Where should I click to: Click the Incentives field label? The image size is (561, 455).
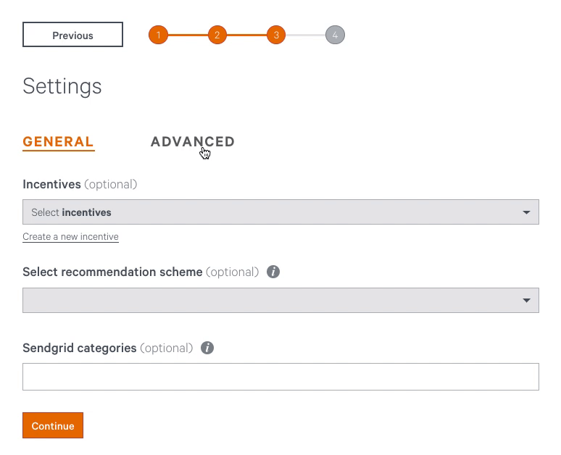coord(51,184)
